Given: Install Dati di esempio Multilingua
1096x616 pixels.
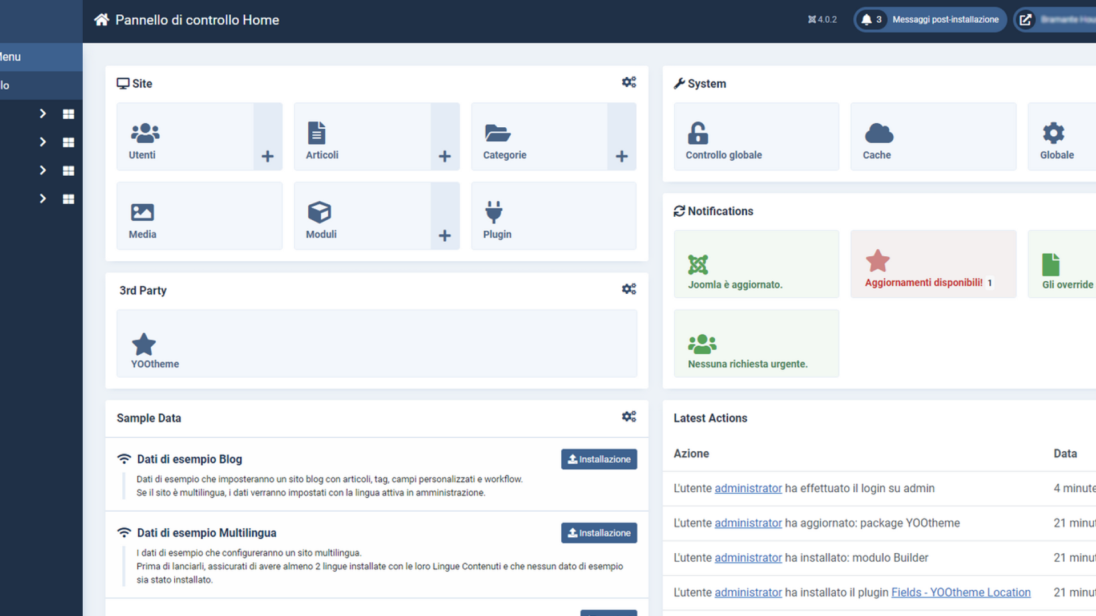Looking at the screenshot, I should coord(599,533).
